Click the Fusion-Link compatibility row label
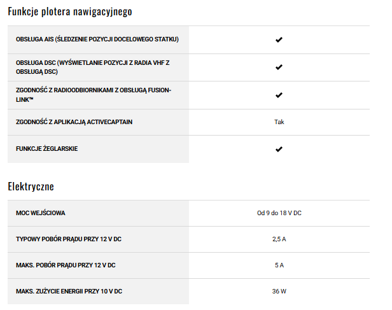 94,95
